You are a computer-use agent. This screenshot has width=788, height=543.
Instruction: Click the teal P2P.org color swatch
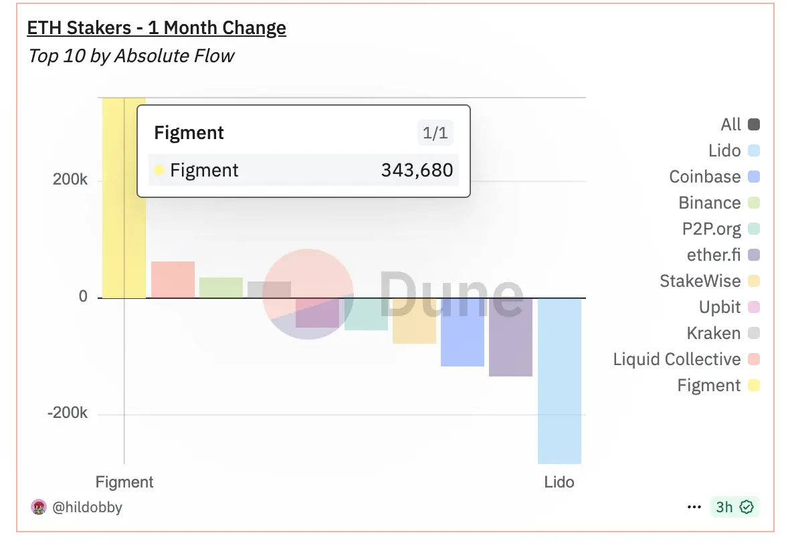[x=755, y=229]
